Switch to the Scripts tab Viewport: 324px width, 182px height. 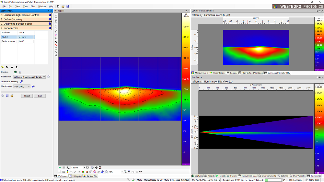click(x=221, y=176)
